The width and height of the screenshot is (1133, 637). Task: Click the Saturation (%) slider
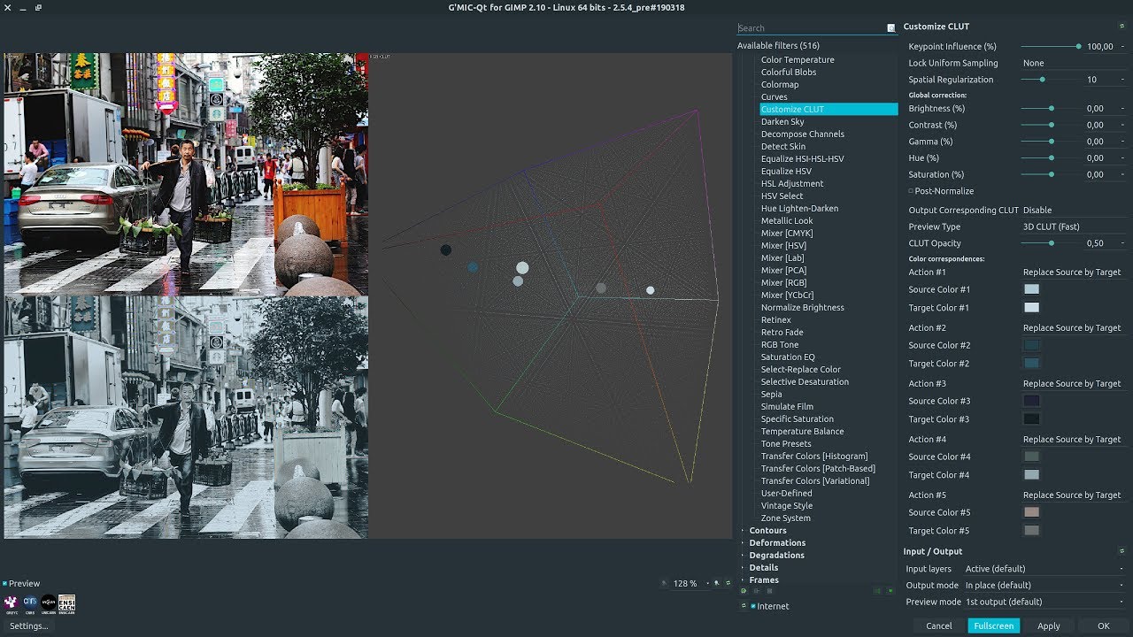click(x=1052, y=174)
